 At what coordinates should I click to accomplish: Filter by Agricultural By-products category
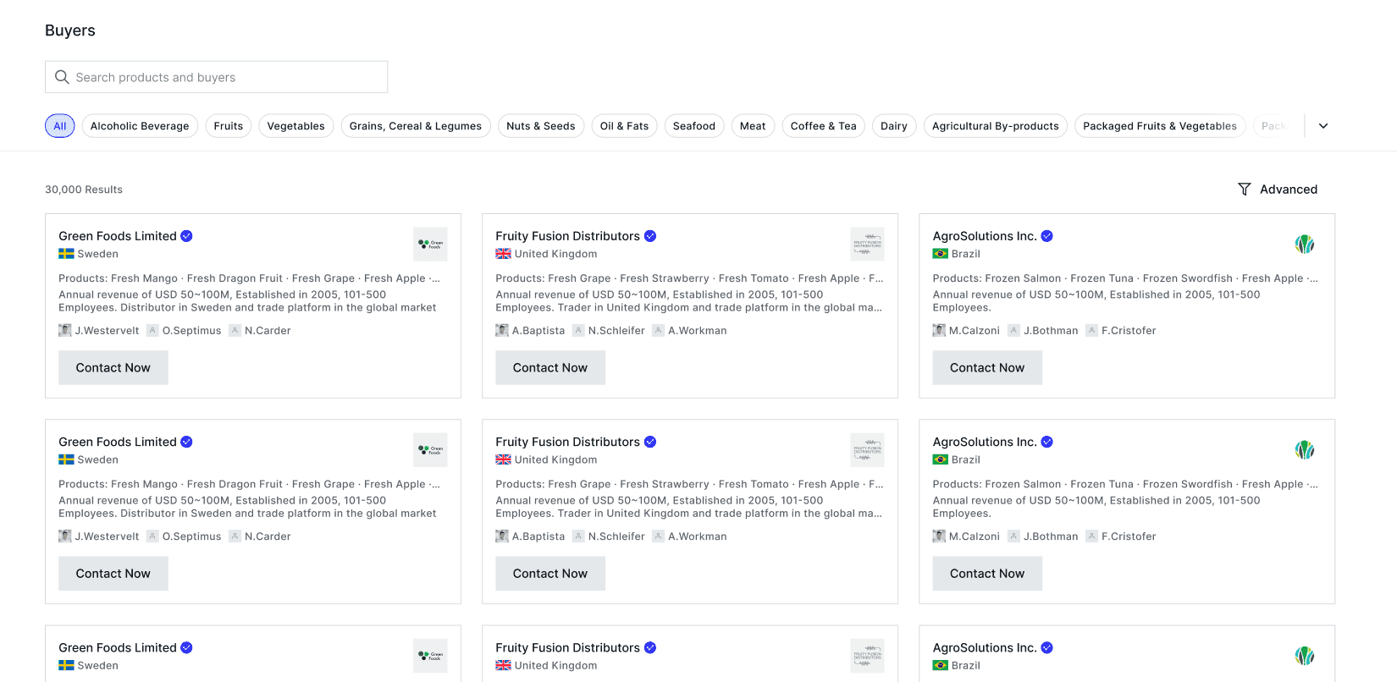(x=996, y=126)
